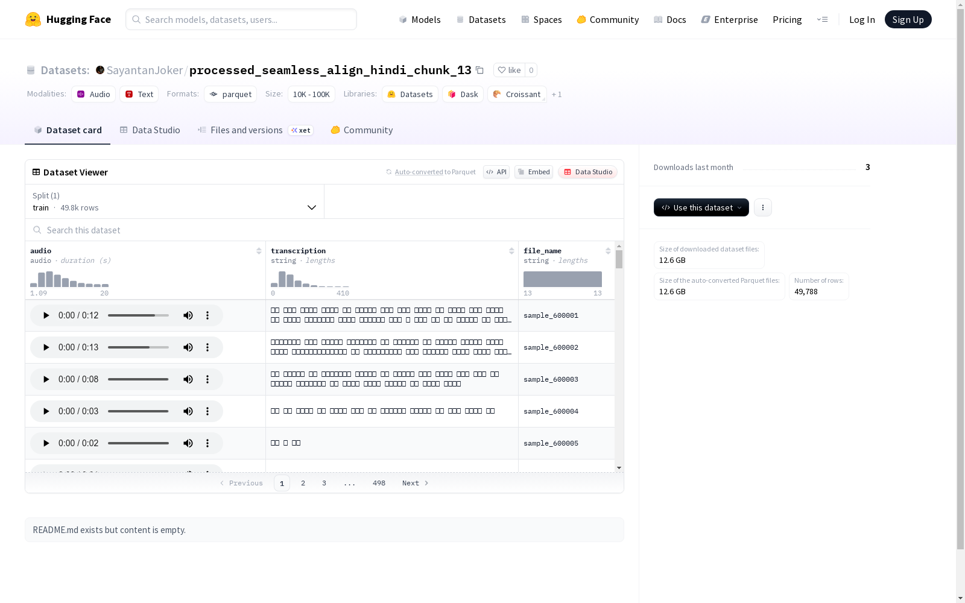Select the Audio modality tag
Screen dimensions: 965x603
(x=93, y=94)
